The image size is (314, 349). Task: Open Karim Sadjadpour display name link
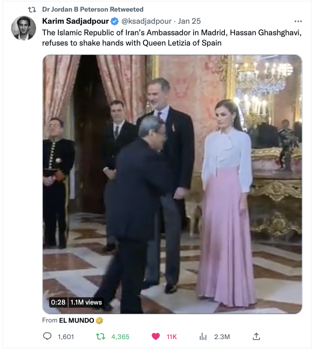[x=75, y=21]
